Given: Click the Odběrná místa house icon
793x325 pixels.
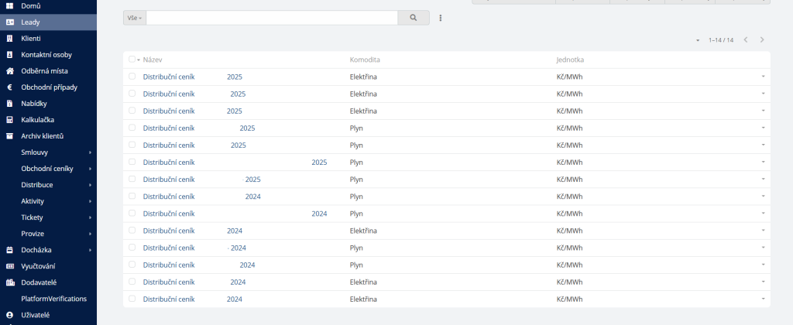Looking at the screenshot, I should tap(9, 70).
